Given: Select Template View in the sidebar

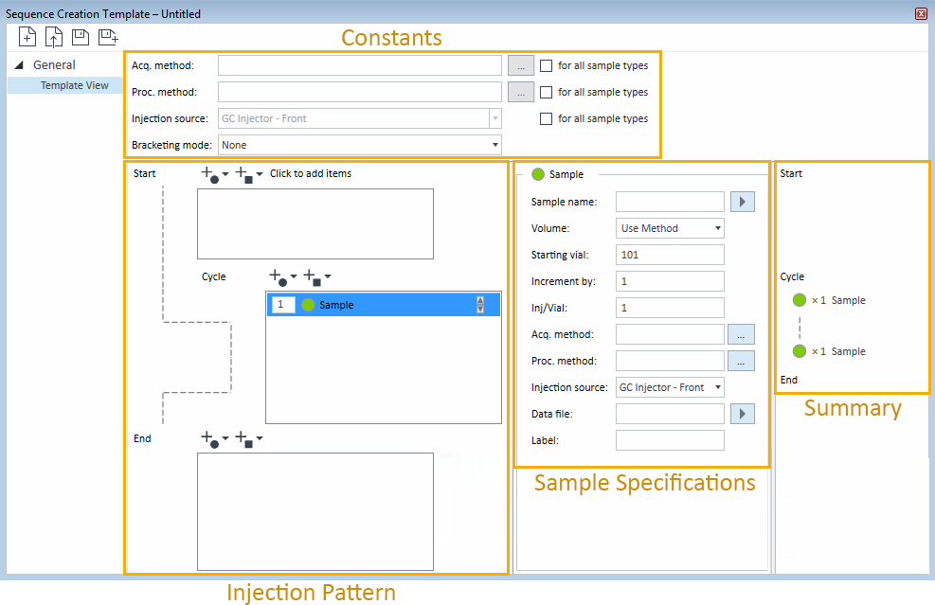Looking at the screenshot, I should pos(75,85).
